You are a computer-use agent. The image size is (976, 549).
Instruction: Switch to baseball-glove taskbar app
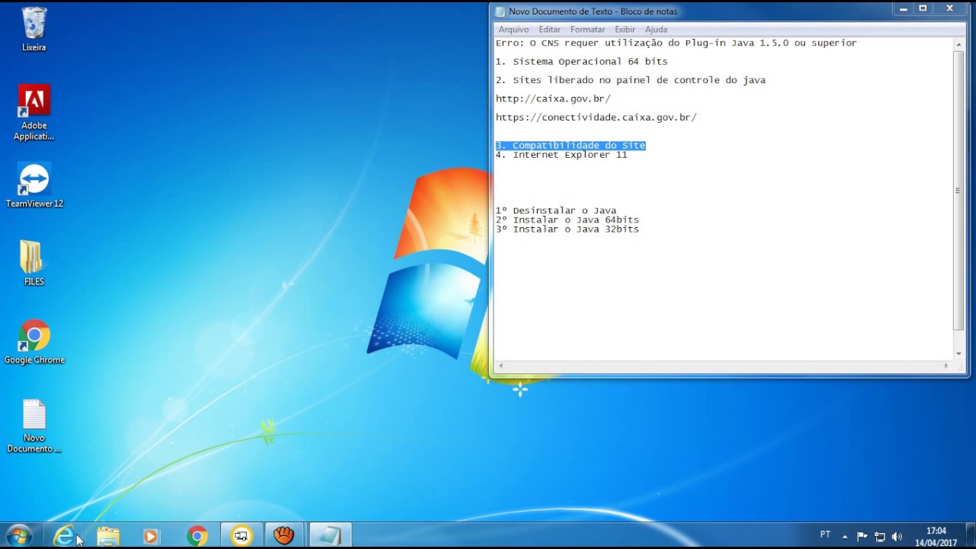pyautogui.click(x=284, y=536)
